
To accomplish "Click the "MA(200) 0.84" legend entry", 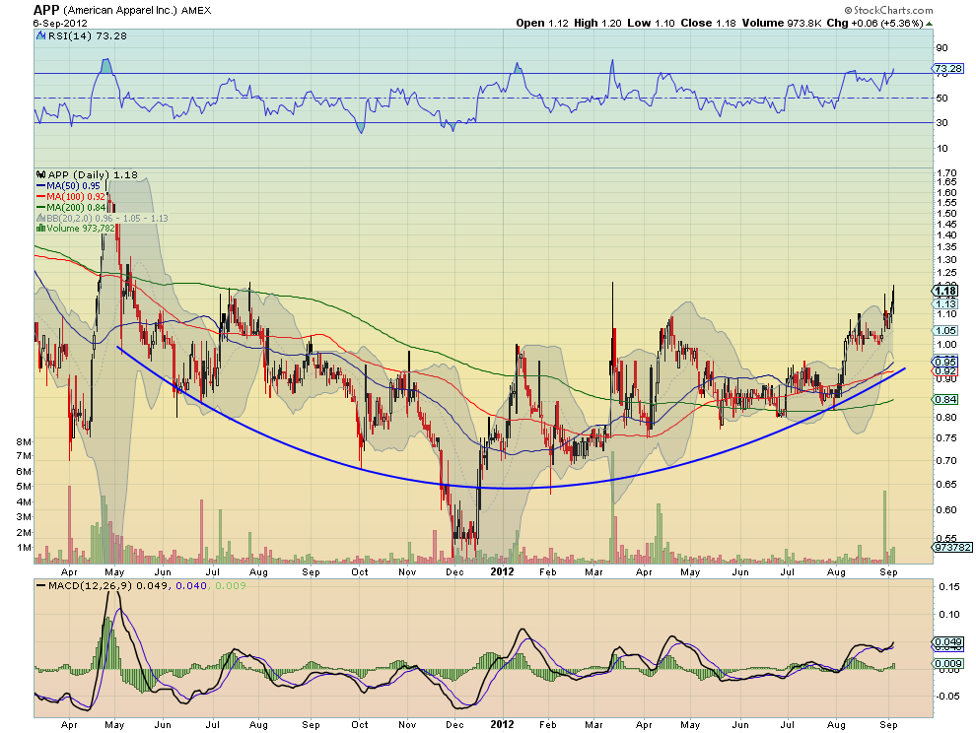I will 75,207.
